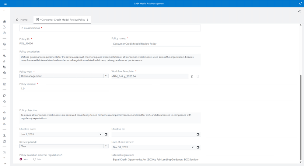The width and height of the screenshot is (304, 166).
Task: Open Effective to calendar picker
Action: (198, 134)
